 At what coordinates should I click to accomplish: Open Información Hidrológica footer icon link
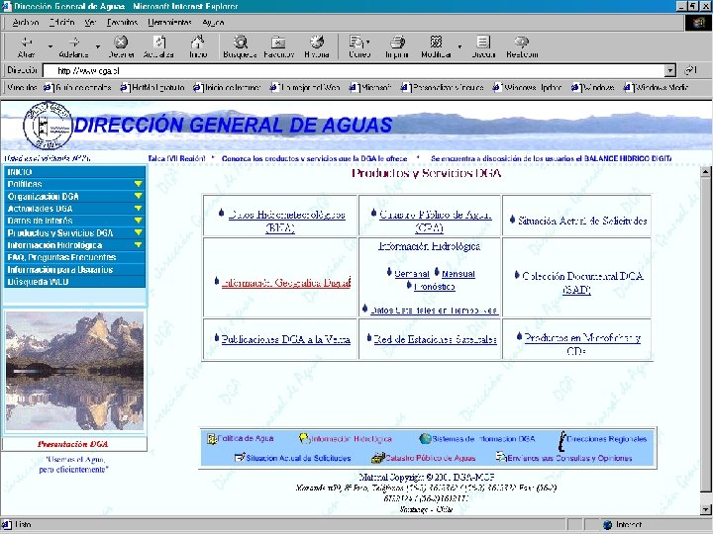pos(346,439)
